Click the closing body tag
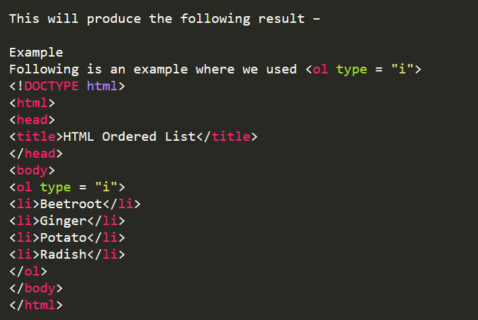 coord(36,288)
